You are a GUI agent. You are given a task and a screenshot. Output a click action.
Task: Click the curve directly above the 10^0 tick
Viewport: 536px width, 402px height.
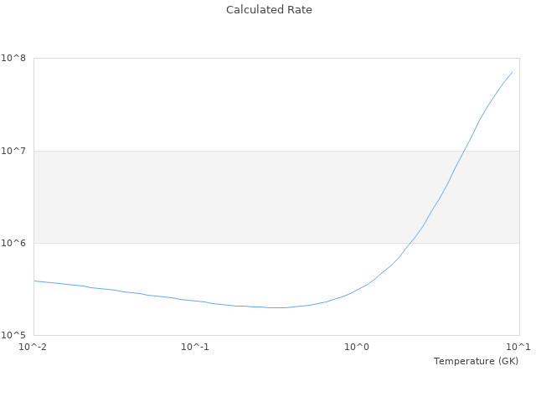pyautogui.click(x=358, y=290)
